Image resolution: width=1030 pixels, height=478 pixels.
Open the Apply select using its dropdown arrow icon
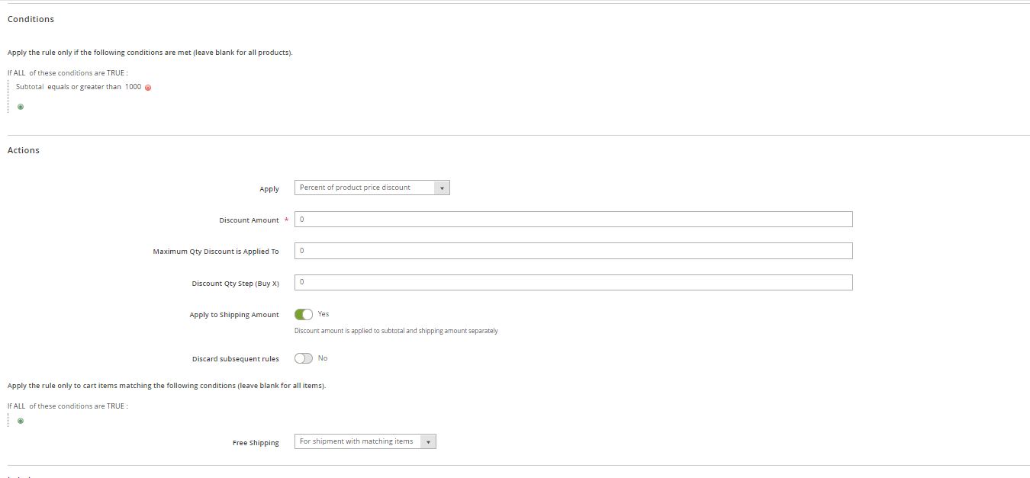[x=442, y=187]
